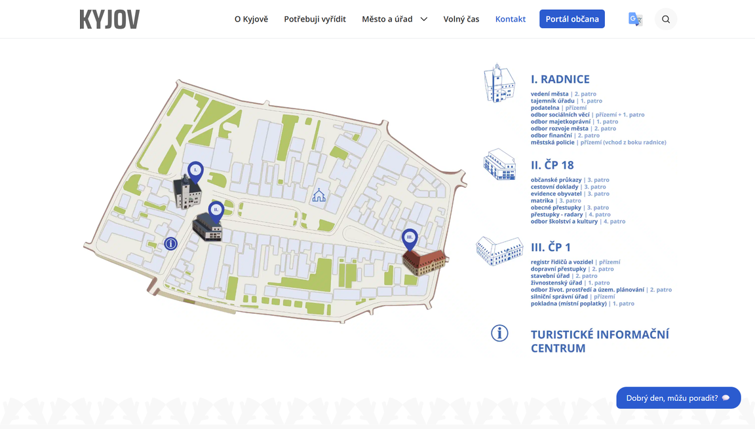The height and width of the screenshot is (429, 755).
Task: Click info icon beside Turistické informační centrum
Action: coord(499,333)
